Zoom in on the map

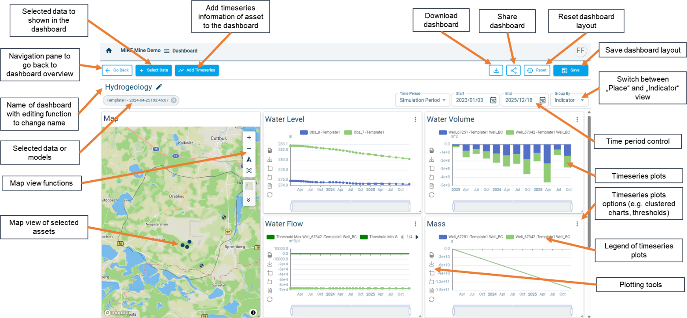tap(249, 138)
